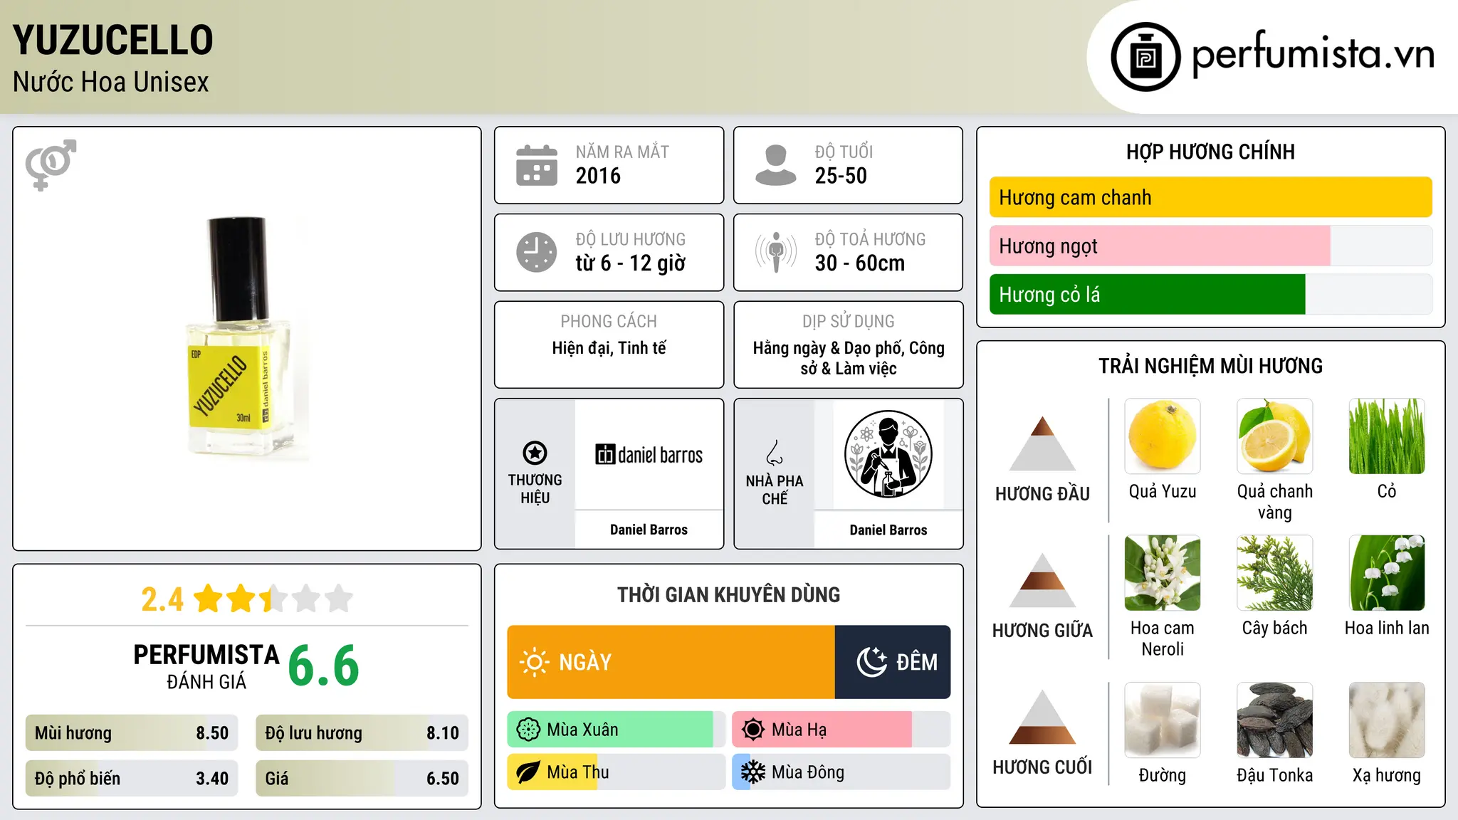The width and height of the screenshot is (1458, 820).
Task: Click the YUZUCELLO title heading
Action: (112, 40)
